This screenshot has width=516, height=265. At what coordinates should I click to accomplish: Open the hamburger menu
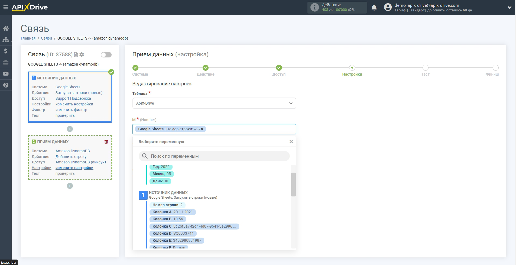tap(5, 7)
